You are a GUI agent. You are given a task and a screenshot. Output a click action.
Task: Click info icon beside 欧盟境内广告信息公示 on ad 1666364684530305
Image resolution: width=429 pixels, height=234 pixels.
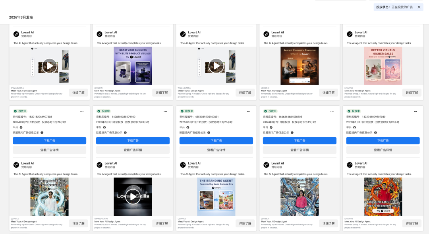pos(292,133)
